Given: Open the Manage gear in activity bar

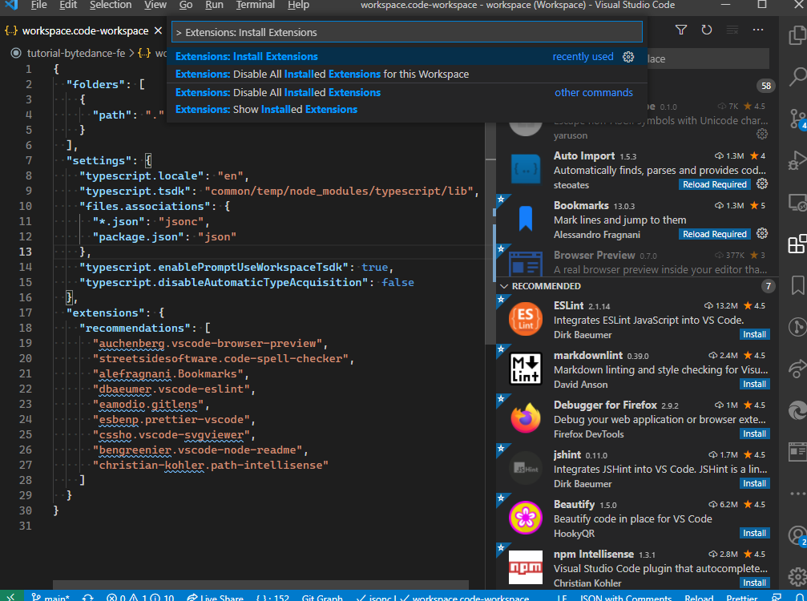Looking at the screenshot, I should pyautogui.click(x=797, y=576).
